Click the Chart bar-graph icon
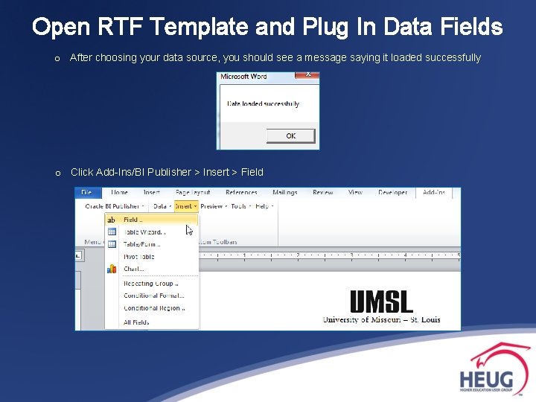Viewport: 536px width, 402px height. pos(112,269)
